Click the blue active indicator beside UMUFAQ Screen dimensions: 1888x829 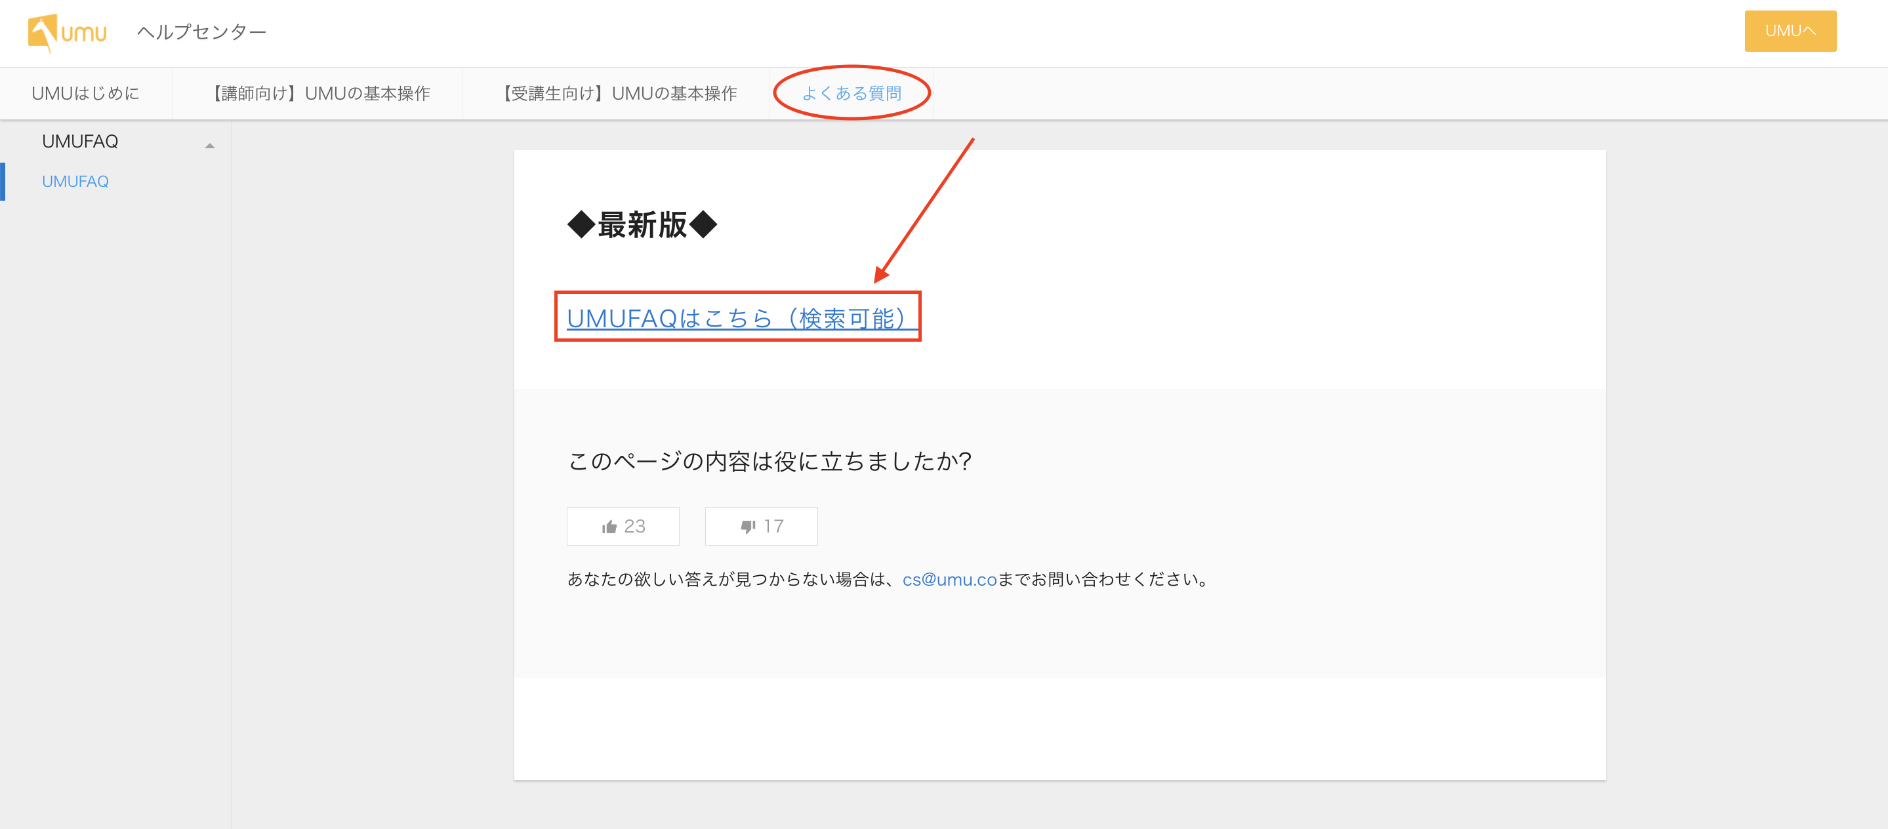[x=3, y=181]
